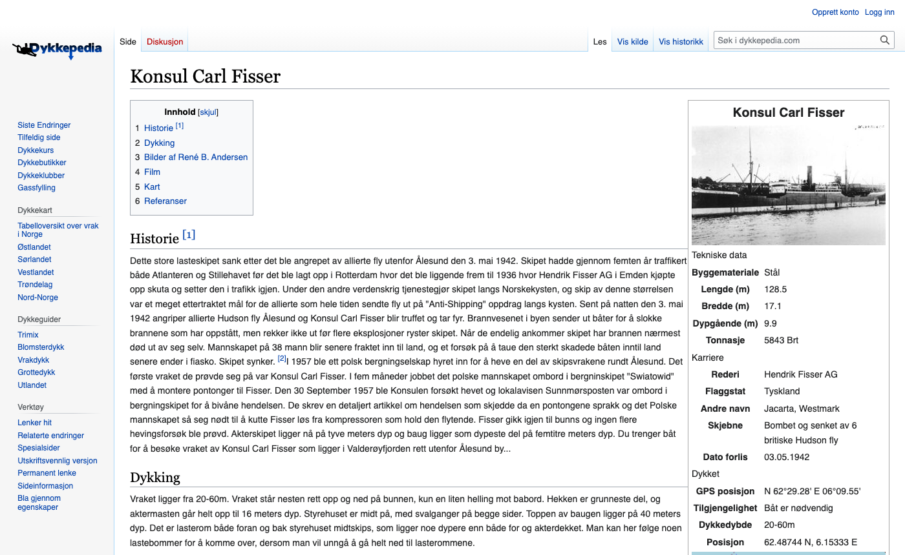Image resolution: width=905 pixels, height=555 pixels.
Task: Click the Rederi value Hendrik Fisser AG
Action: pos(801,374)
